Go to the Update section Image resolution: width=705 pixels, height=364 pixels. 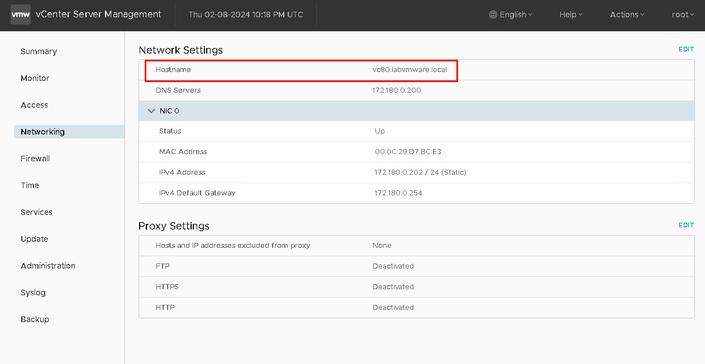(35, 239)
